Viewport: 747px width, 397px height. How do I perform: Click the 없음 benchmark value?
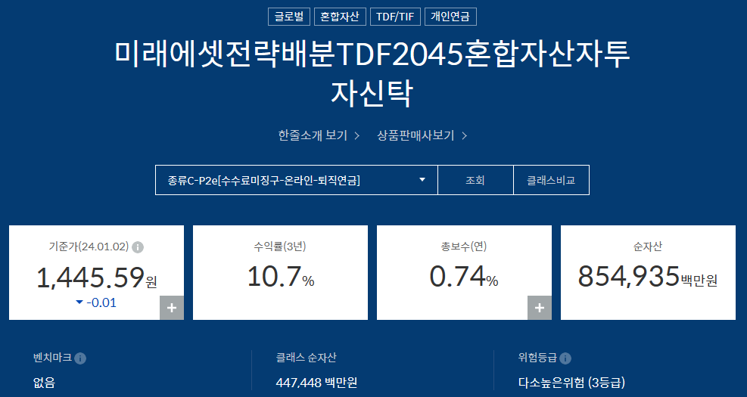click(x=45, y=382)
